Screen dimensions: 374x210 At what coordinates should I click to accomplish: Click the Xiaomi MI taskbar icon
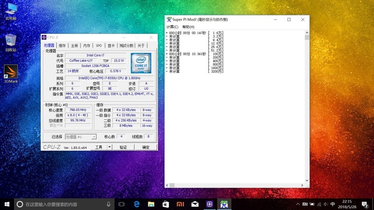(180, 204)
